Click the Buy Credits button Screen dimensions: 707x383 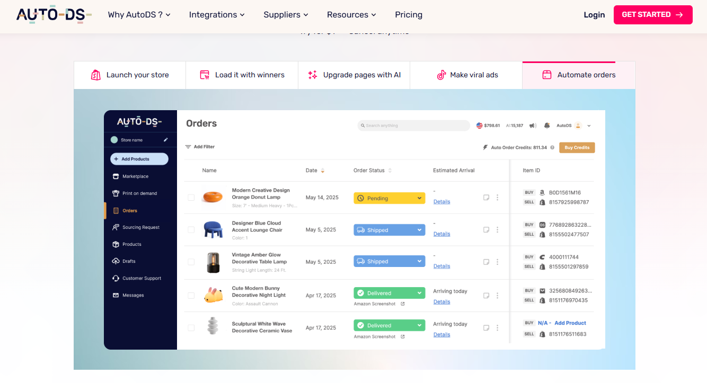click(577, 148)
